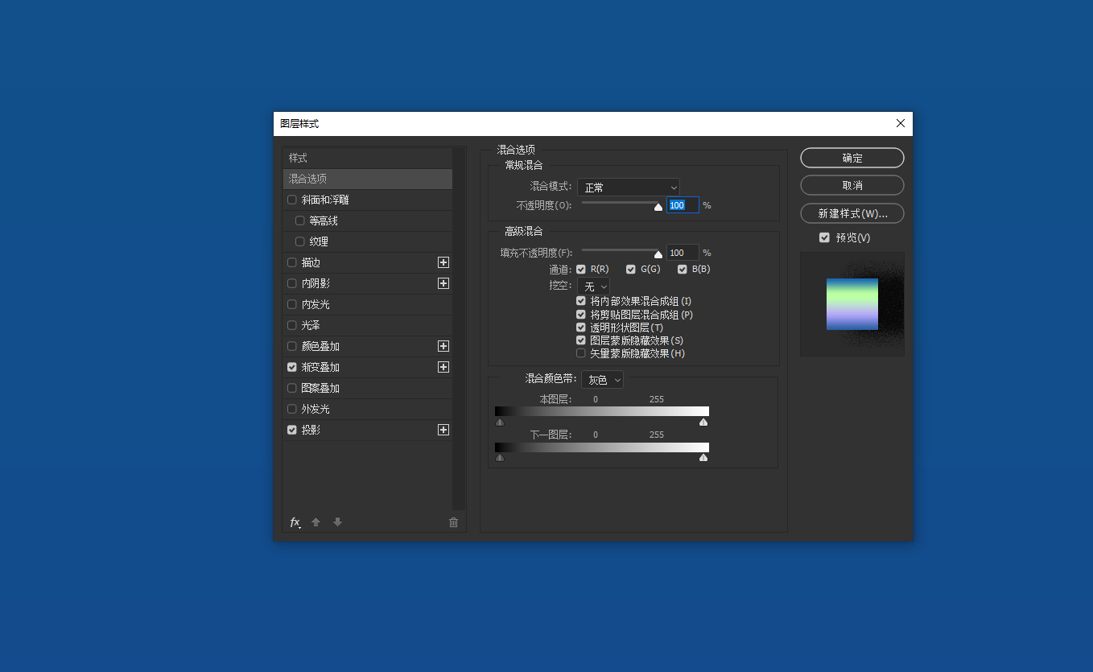This screenshot has width=1093, height=672.
Task: Click the plus icon beside 内阴影
Action: point(443,283)
